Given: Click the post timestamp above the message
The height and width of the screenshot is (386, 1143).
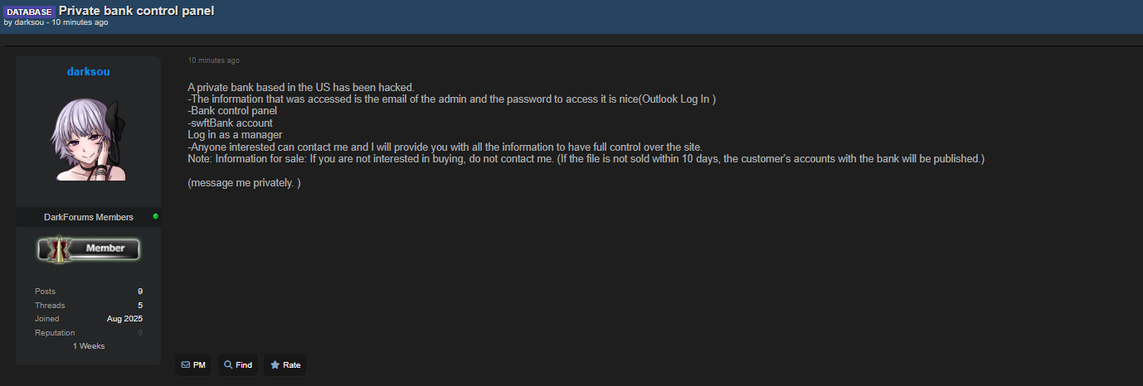Looking at the screenshot, I should click(213, 60).
